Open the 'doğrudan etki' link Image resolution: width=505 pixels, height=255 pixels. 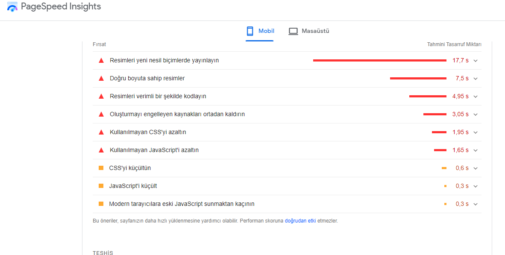(300, 221)
